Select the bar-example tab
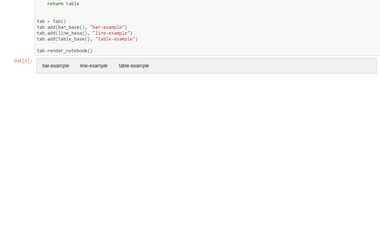The height and width of the screenshot is (232, 380). (x=56, y=66)
